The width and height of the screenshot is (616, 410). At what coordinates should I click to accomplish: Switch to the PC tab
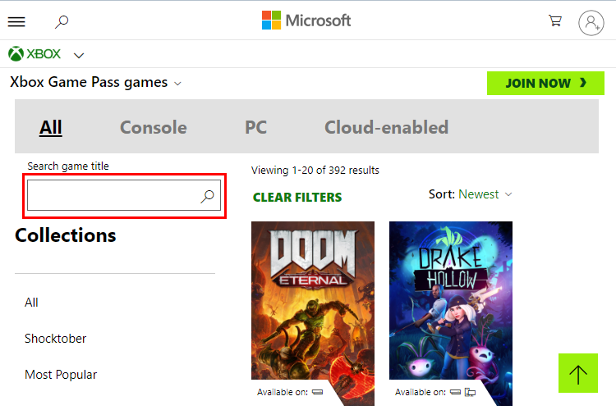click(255, 128)
